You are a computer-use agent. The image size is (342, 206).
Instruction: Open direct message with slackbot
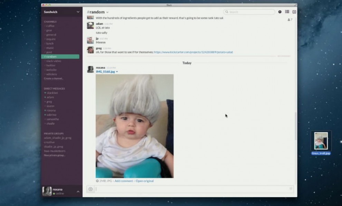53,93
